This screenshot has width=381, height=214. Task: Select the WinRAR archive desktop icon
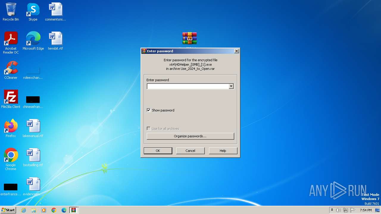pyautogui.click(x=190, y=39)
